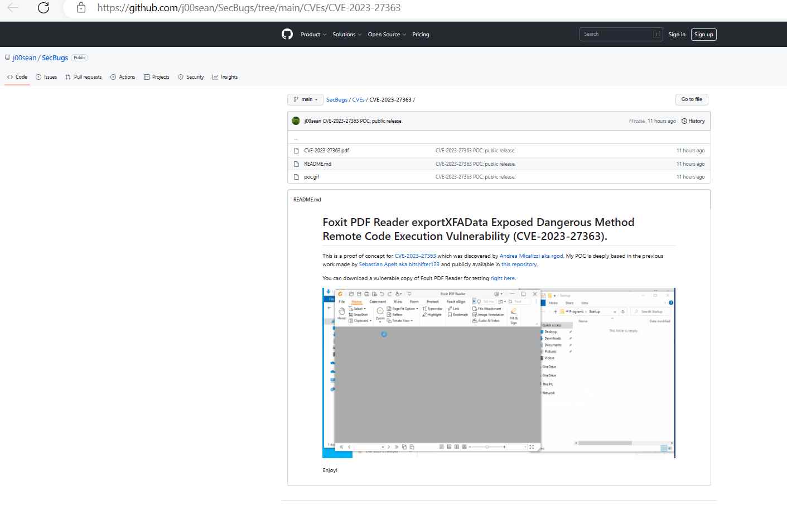Viewport: 787px width, 505px height.
Task: Open the Insights tab
Action: [225, 77]
